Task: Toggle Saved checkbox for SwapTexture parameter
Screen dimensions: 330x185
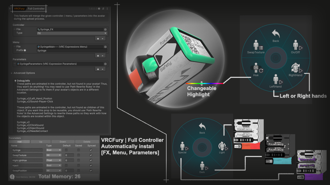Action: (x=78, y=155)
